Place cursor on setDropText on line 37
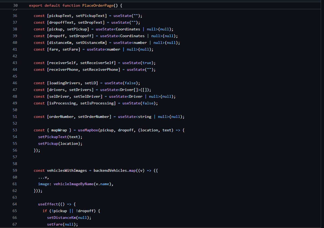324x228 pixels. [90, 22]
